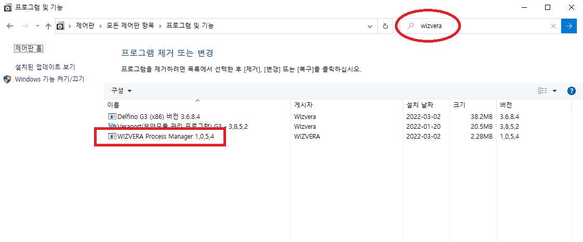583x242 pixels.
Task: Click the view options icon
Action: click(x=542, y=91)
